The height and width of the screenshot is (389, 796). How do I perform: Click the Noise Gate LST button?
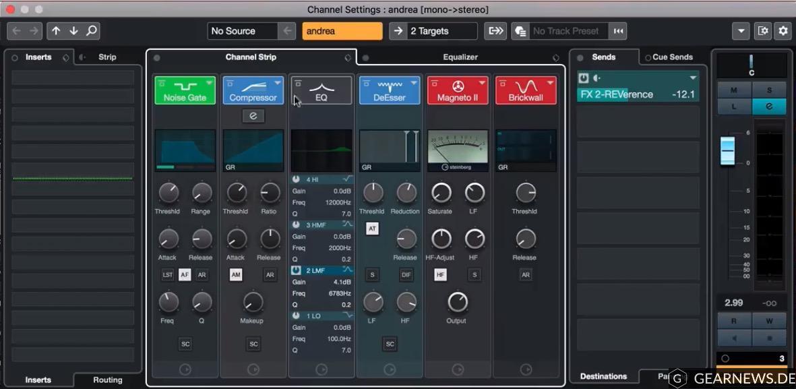pyautogui.click(x=168, y=275)
